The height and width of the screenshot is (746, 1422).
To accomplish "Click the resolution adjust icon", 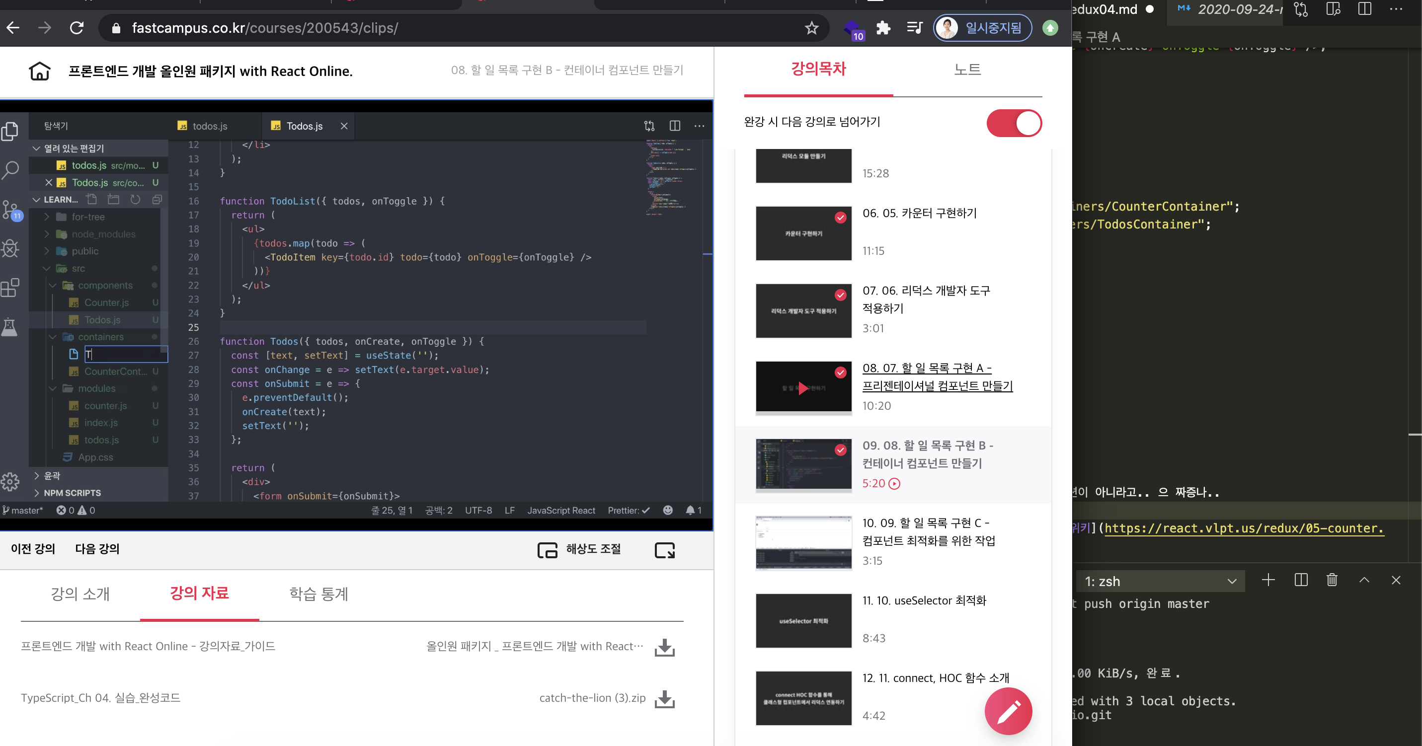I will 547,550.
